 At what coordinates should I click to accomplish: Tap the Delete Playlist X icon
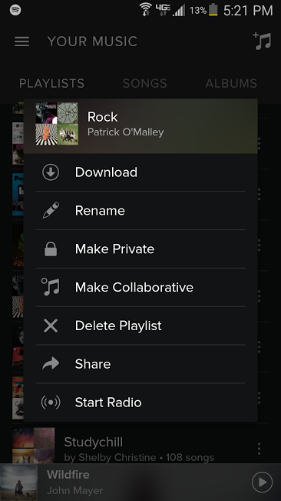pyautogui.click(x=51, y=326)
